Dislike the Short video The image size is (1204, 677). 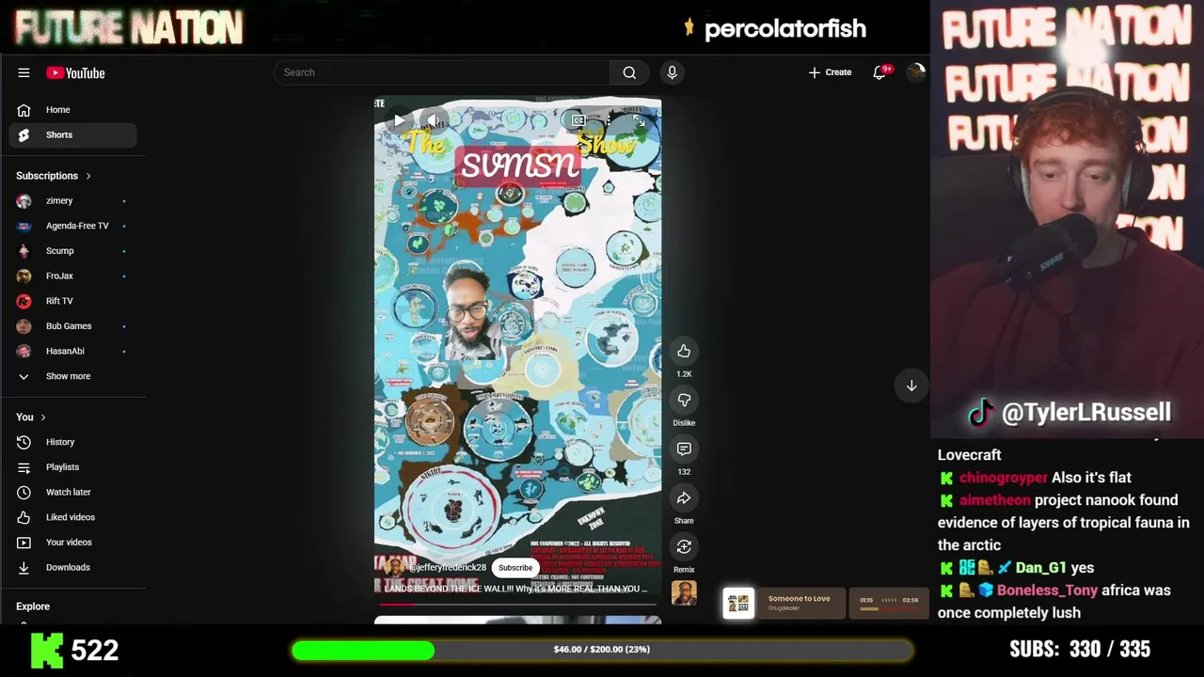[x=684, y=400]
